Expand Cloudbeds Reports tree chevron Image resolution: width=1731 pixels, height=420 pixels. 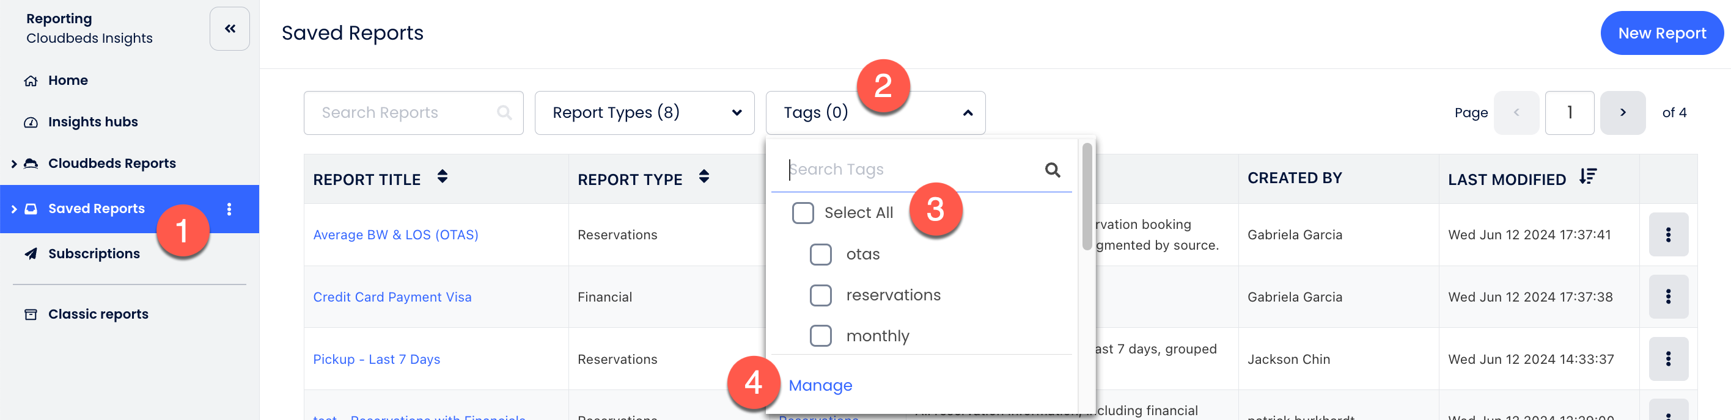pos(14,164)
